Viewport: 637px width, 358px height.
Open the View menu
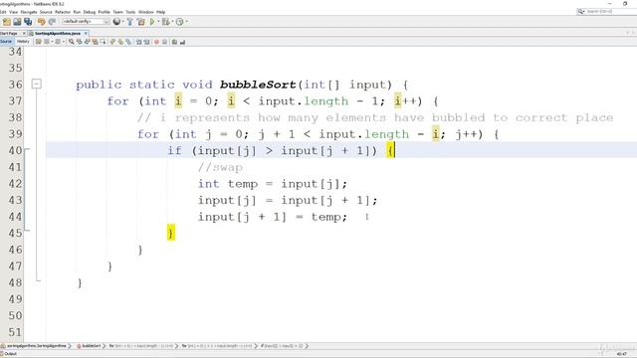(x=13, y=12)
